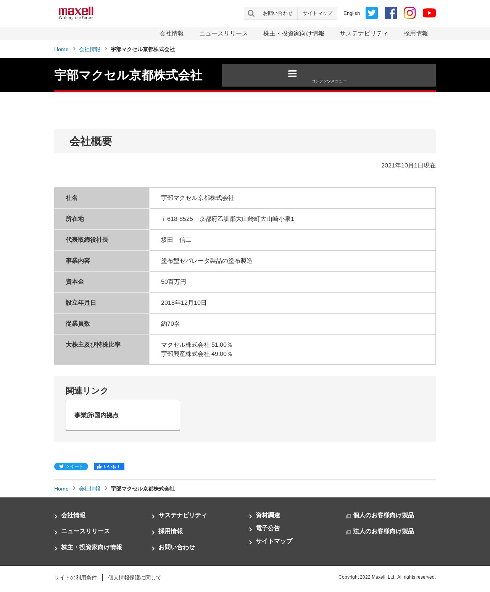This screenshot has height=592, width=490.
Task: Select the text マクセル株式会社 51.00％
Action: (197, 345)
